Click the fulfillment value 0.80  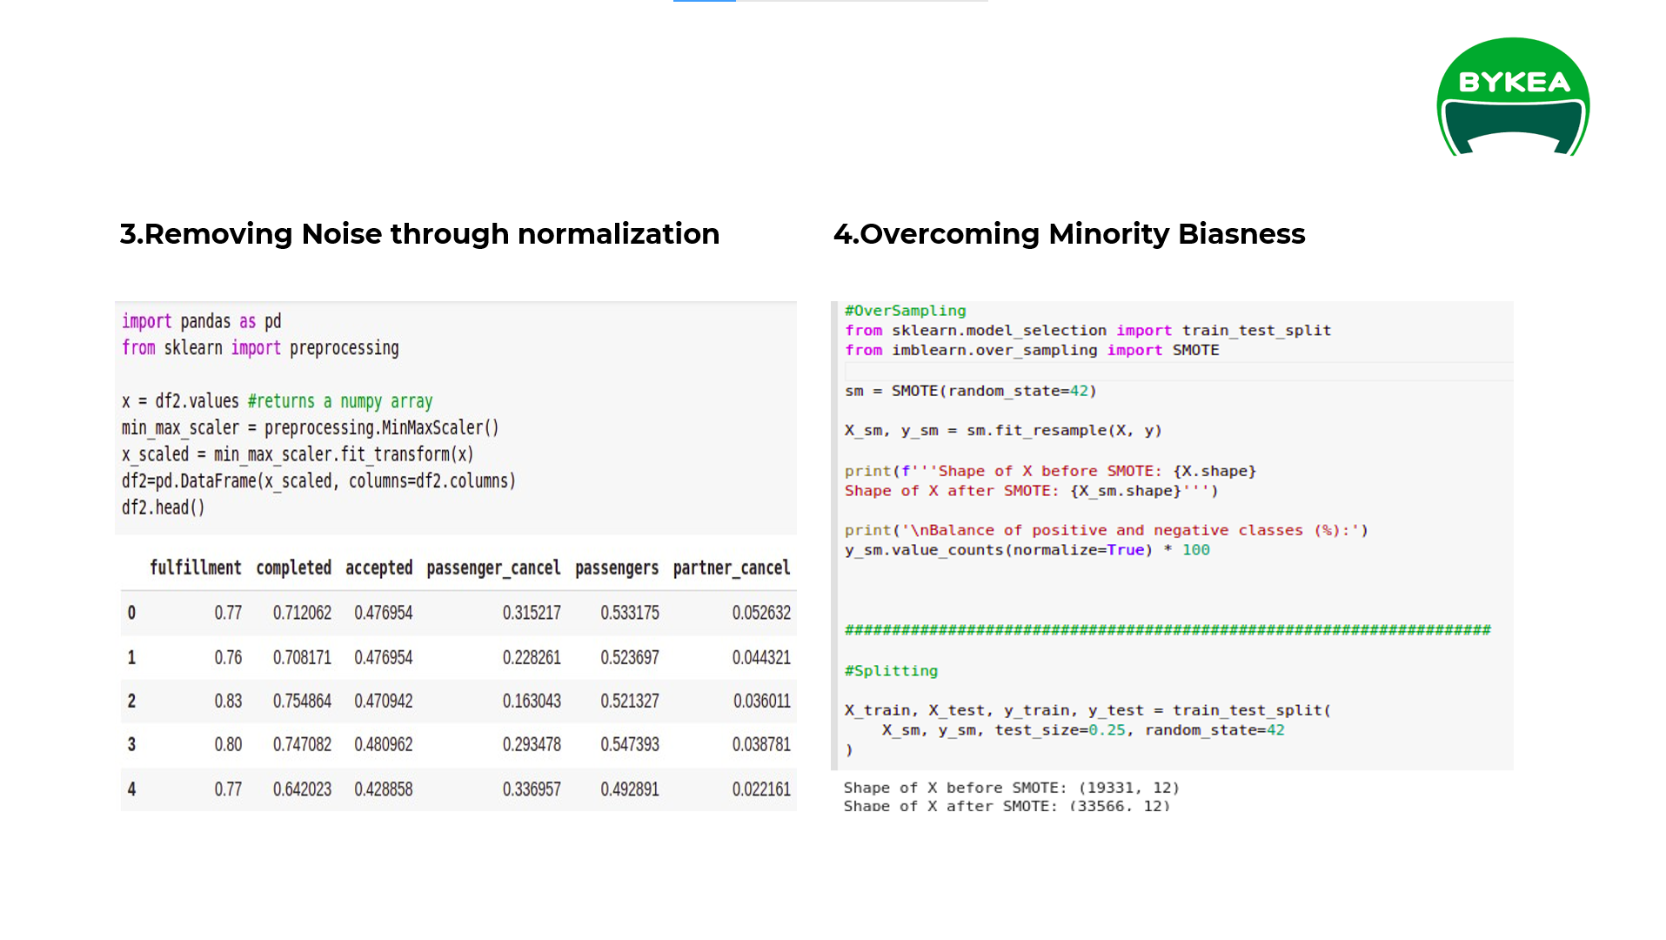(x=228, y=744)
